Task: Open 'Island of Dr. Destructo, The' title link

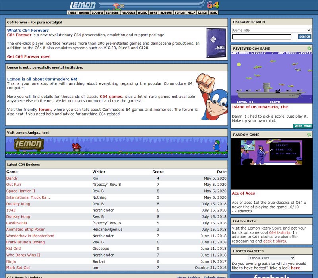Action: [260, 107]
